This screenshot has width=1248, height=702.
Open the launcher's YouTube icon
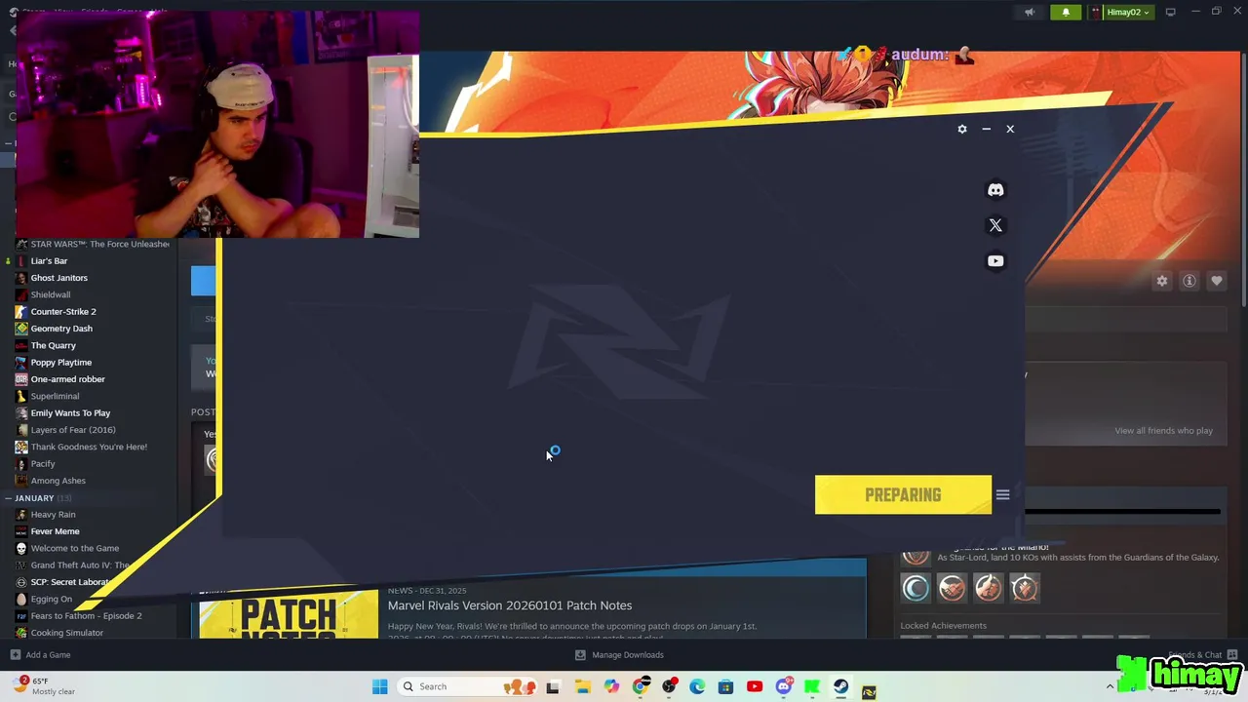click(x=995, y=260)
